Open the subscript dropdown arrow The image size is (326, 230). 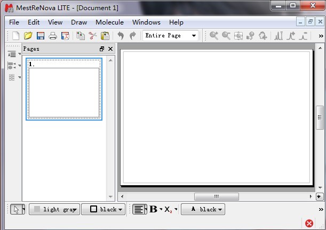[x=176, y=209]
